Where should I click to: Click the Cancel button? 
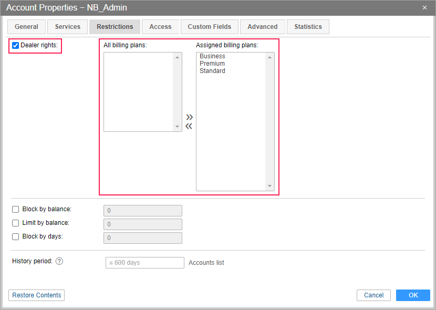pos(373,295)
